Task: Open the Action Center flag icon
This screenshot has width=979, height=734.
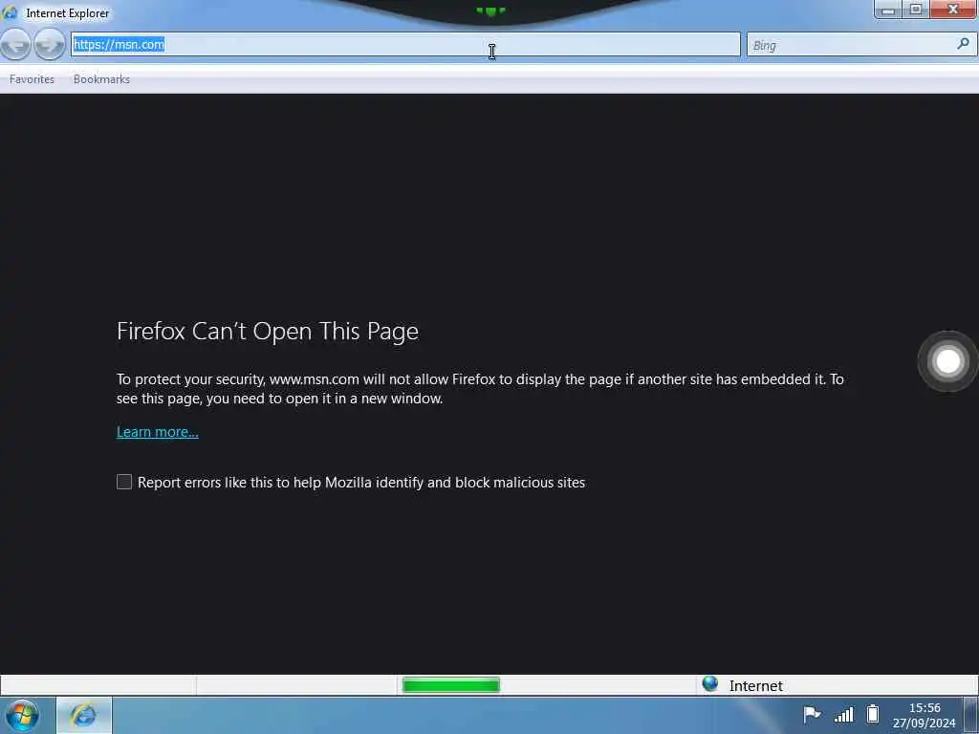Action: point(812,714)
